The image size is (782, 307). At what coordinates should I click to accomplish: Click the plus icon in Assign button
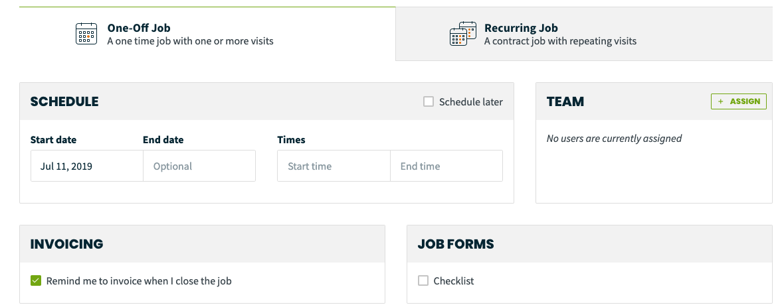coord(720,101)
